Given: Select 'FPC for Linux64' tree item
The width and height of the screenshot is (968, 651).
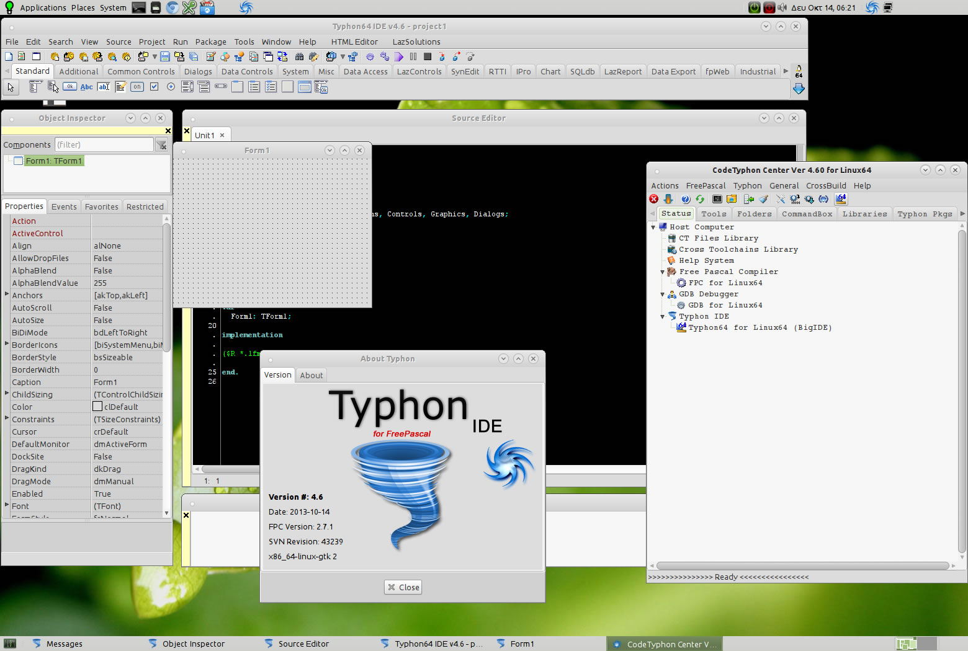Looking at the screenshot, I should tap(725, 283).
